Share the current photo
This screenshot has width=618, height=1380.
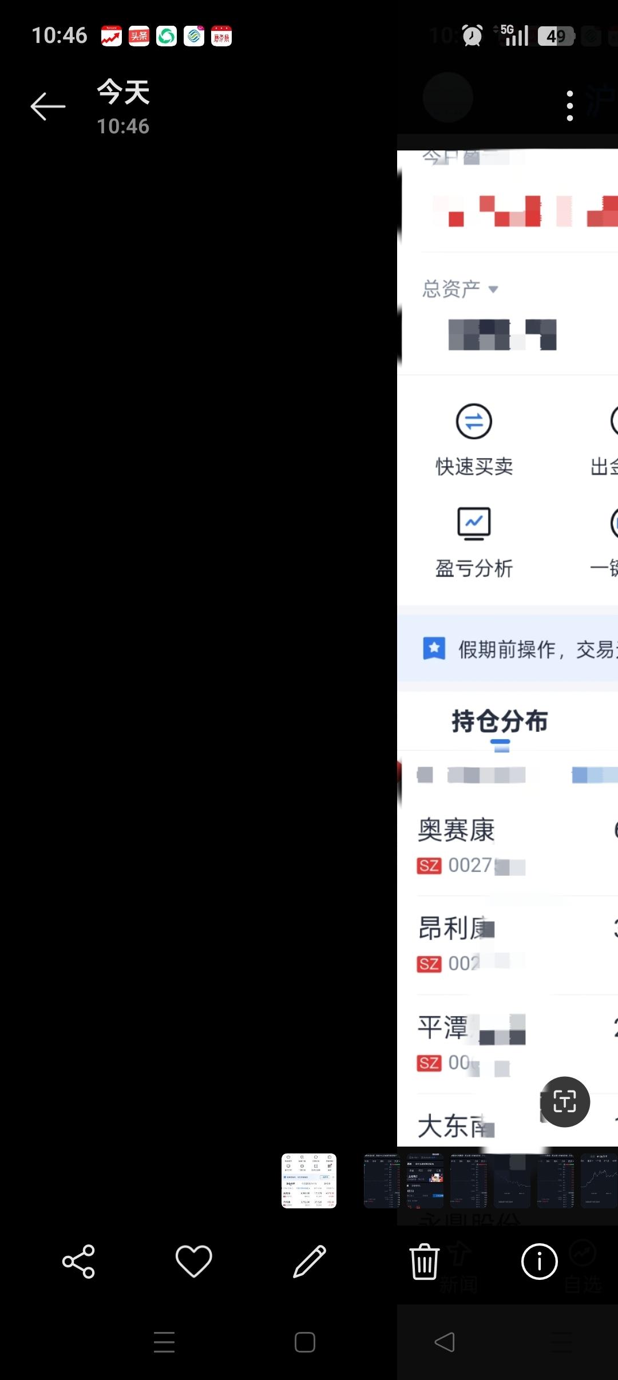tap(78, 1262)
